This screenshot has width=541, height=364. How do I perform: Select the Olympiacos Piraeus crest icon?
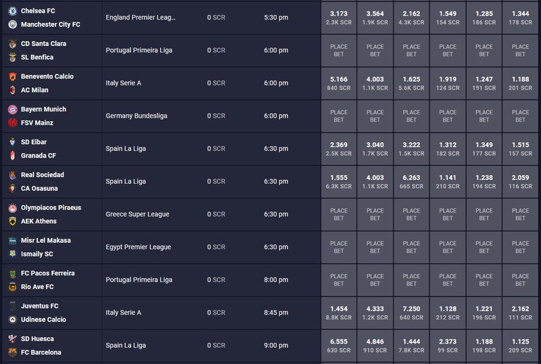click(13, 208)
